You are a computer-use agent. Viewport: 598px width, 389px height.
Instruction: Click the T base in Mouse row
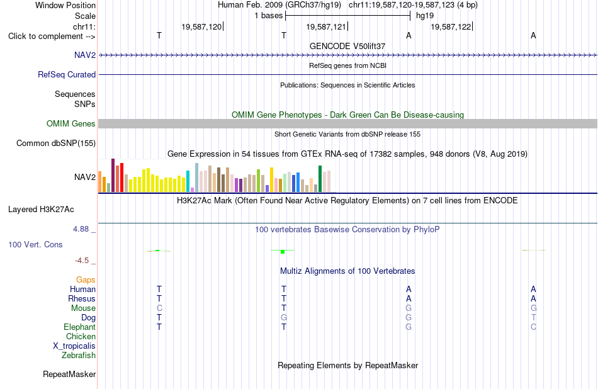pyautogui.click(x=284, y=308)
